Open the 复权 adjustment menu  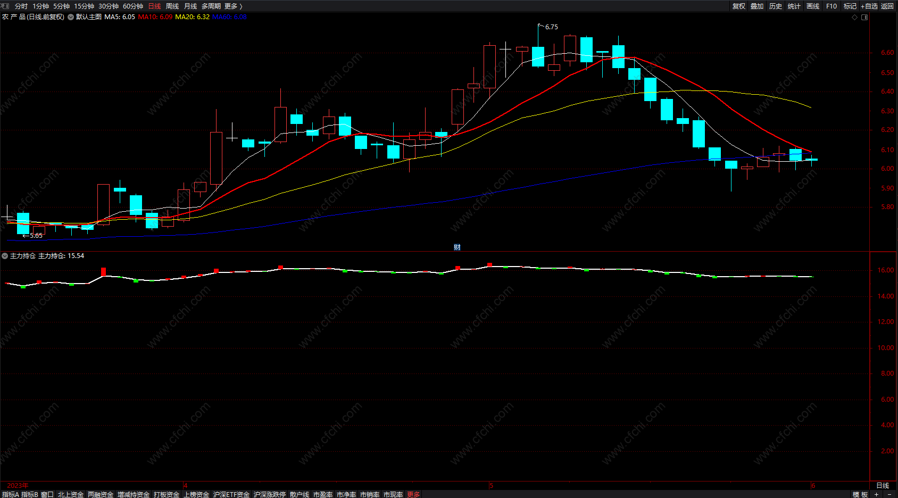point(739,6)
